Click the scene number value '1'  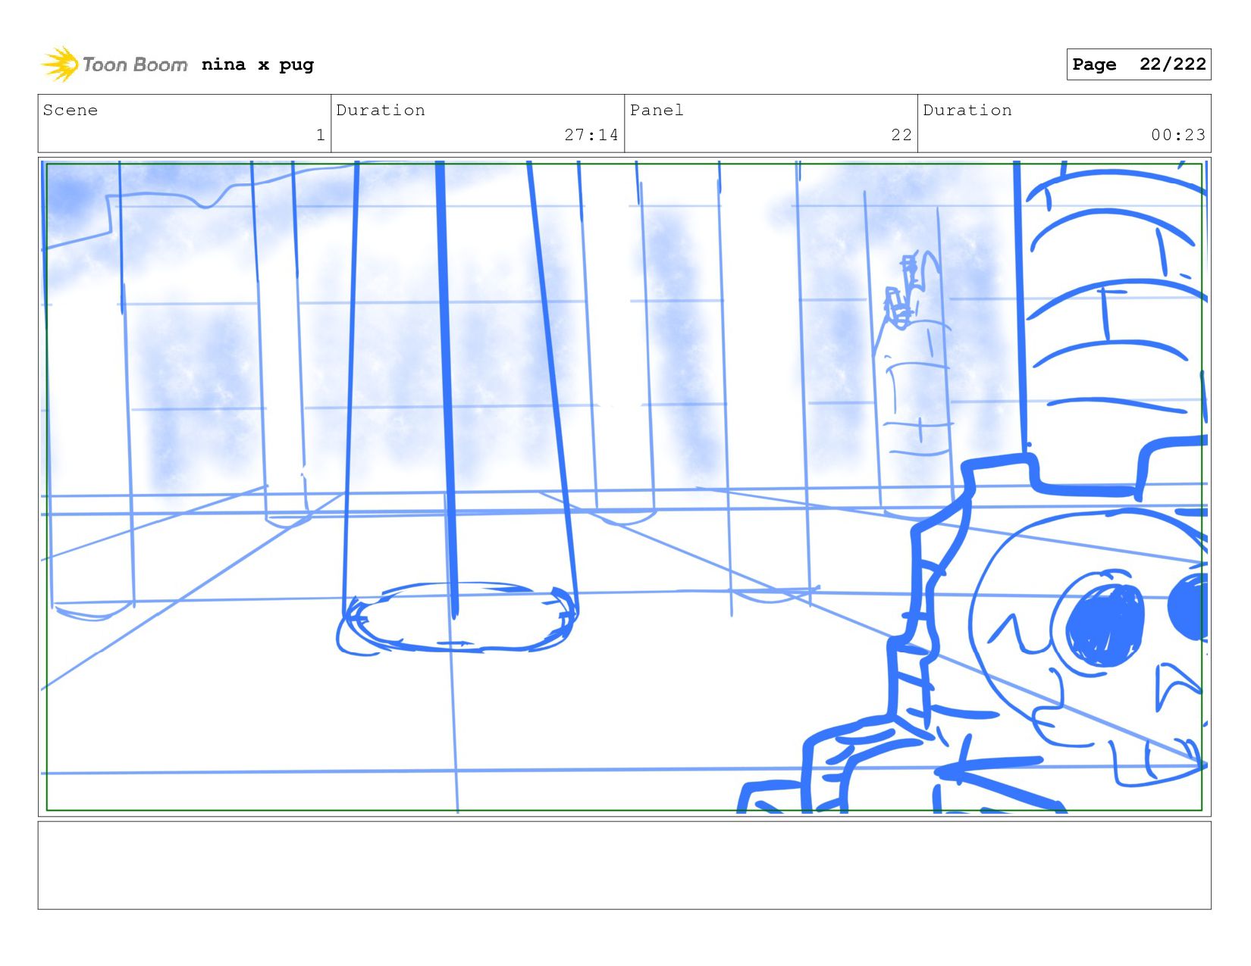click(x=321, y=135)
